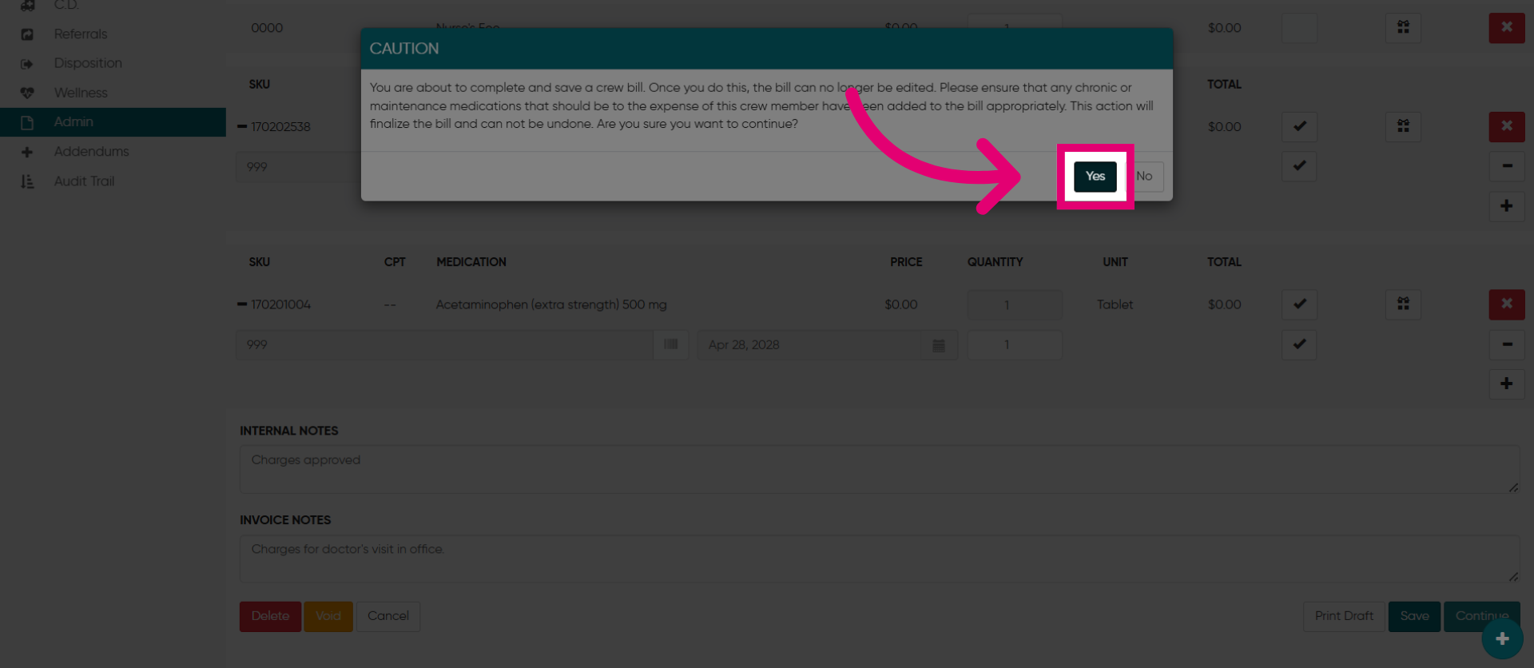Add a lot line under 170202538 with plus

[x=1506, y=206]
